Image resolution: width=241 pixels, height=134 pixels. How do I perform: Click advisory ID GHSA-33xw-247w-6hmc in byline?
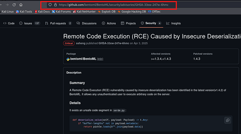(x=114, y=43)
